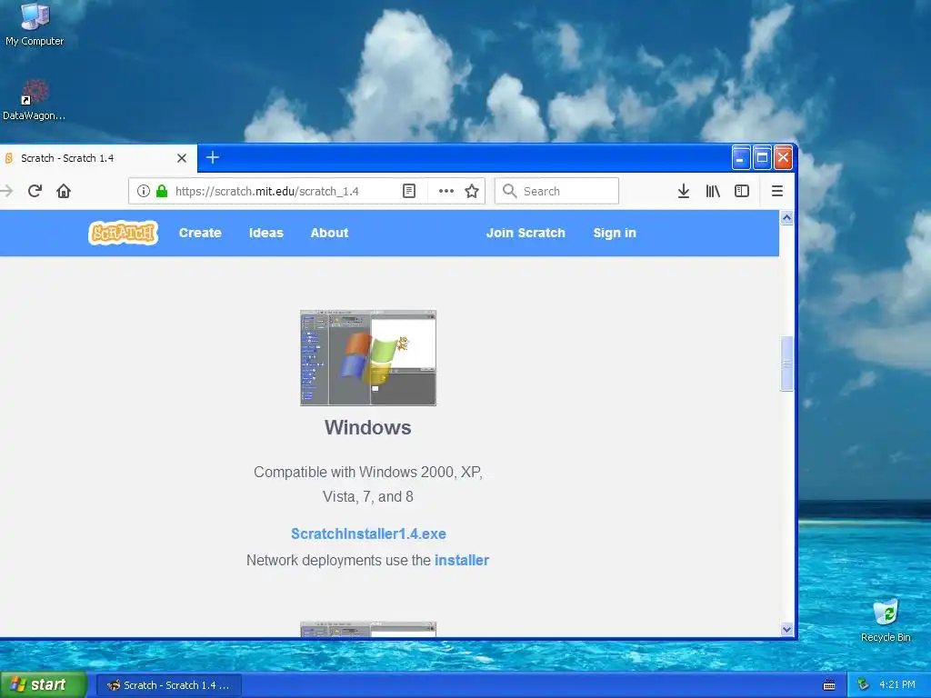Click the Windows screenshot thumbnail

[368, 358]
